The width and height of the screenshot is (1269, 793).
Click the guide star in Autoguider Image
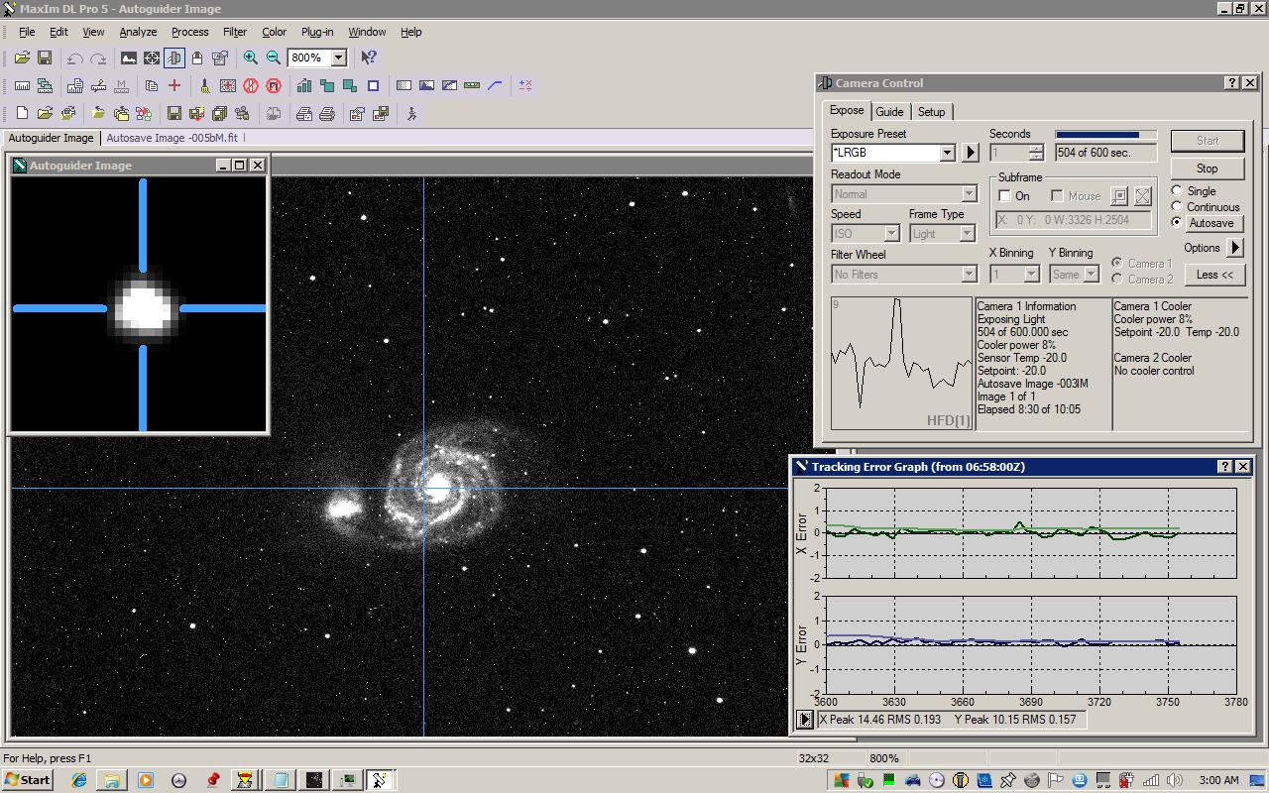click(x=144, y=306)
